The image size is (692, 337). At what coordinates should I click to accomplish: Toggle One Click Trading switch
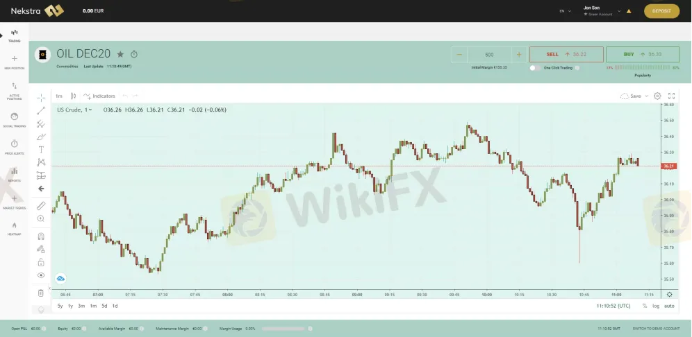pyautogui.click(x=534, y=68)
